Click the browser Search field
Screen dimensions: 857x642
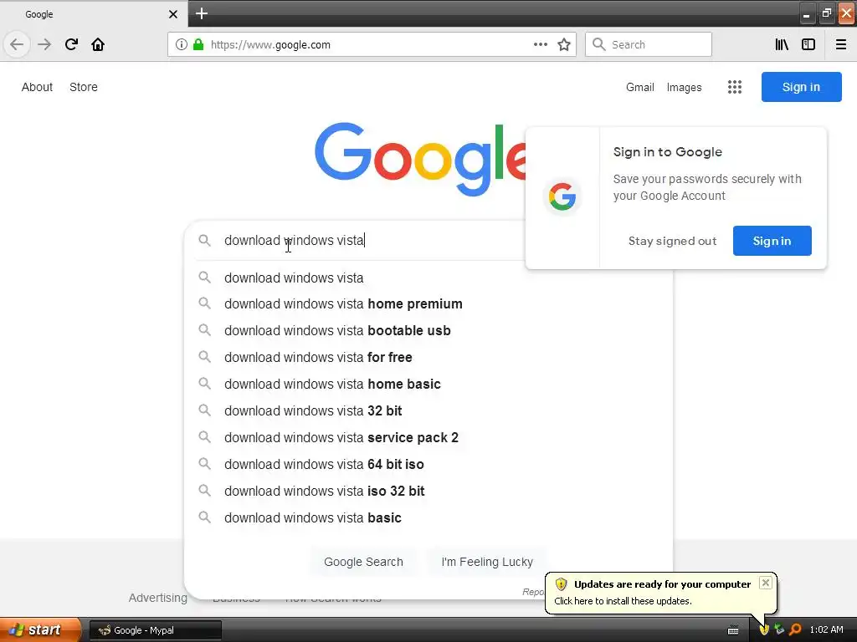coord(649,44)
